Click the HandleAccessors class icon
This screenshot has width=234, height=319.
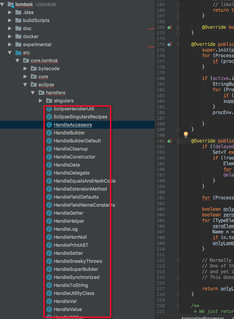pos(49,125)
